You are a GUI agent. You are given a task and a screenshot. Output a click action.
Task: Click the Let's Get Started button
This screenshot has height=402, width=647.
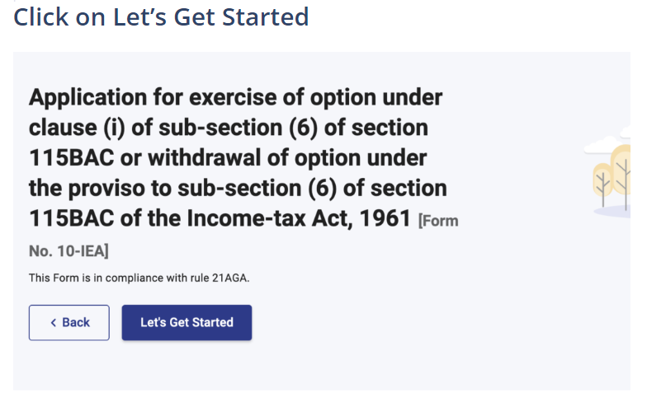[187, 322]
